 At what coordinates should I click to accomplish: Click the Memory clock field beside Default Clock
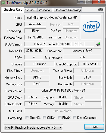[x=63, y=104]
